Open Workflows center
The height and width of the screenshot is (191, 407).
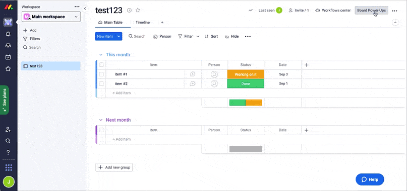point(333,11)
